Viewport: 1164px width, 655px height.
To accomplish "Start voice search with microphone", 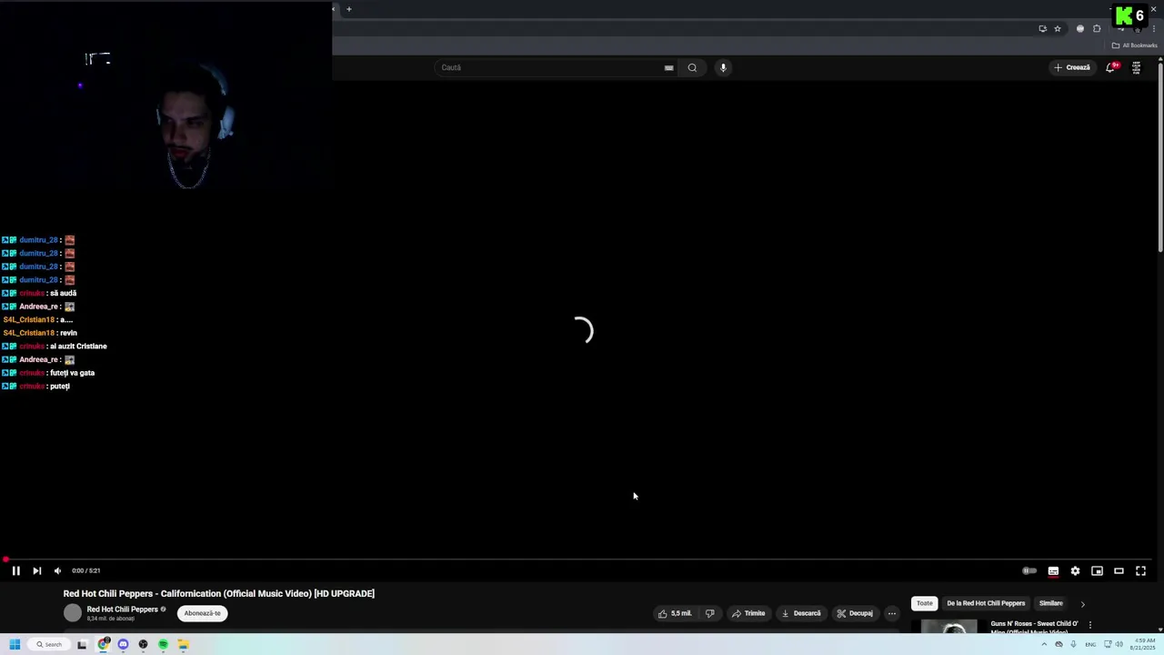I will tap(723, 67).
